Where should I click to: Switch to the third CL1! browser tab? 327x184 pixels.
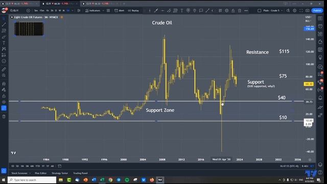click(x=101, y=4)
